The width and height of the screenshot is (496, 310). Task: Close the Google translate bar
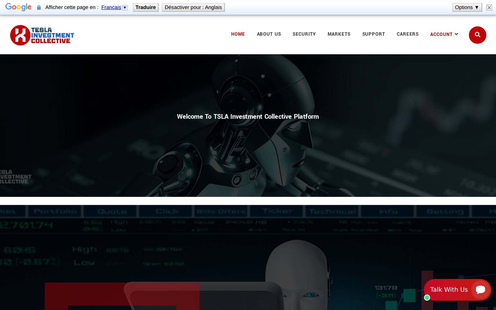(x=489, y=7)
